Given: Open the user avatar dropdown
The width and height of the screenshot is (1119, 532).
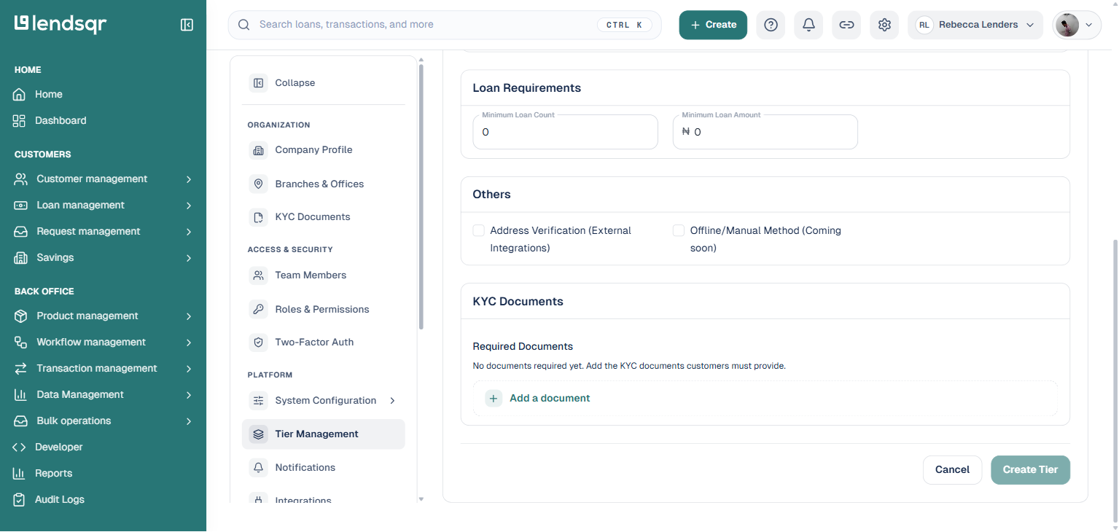Looking at the screenshot, I should point(1077,25).
